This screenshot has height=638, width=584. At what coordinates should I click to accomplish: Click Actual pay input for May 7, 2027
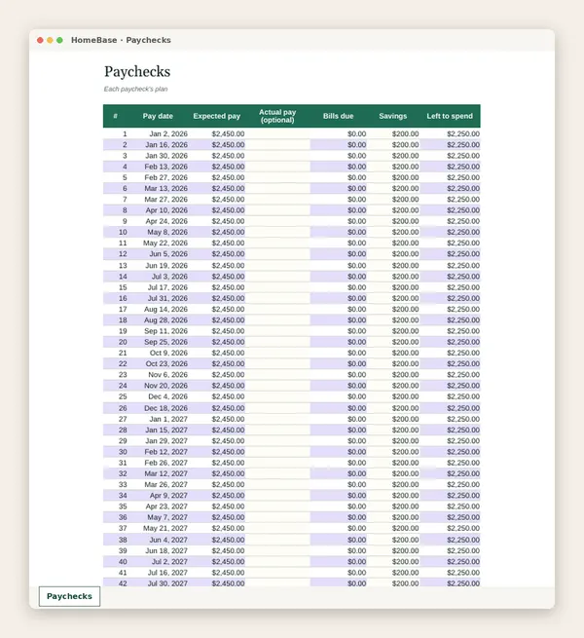[x=277, y=517]
